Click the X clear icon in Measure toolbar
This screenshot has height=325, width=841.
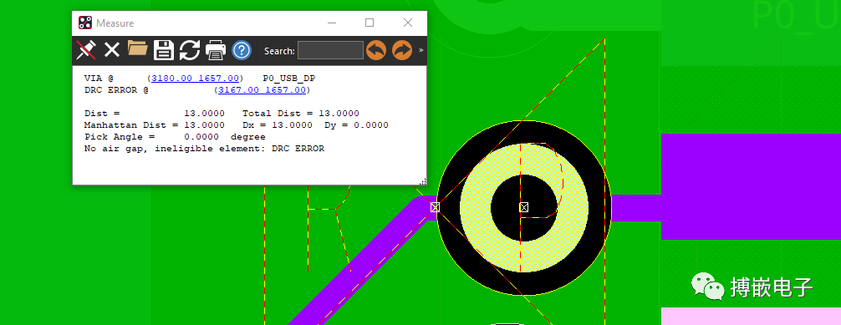pos(111,50)
